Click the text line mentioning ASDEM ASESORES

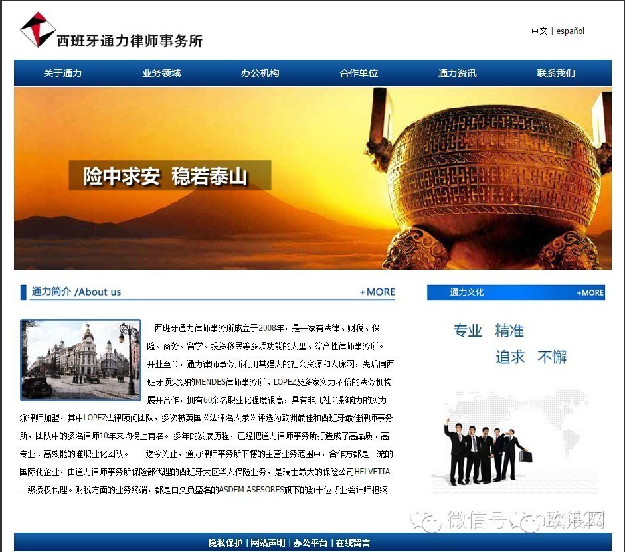(x=204, y=490)
